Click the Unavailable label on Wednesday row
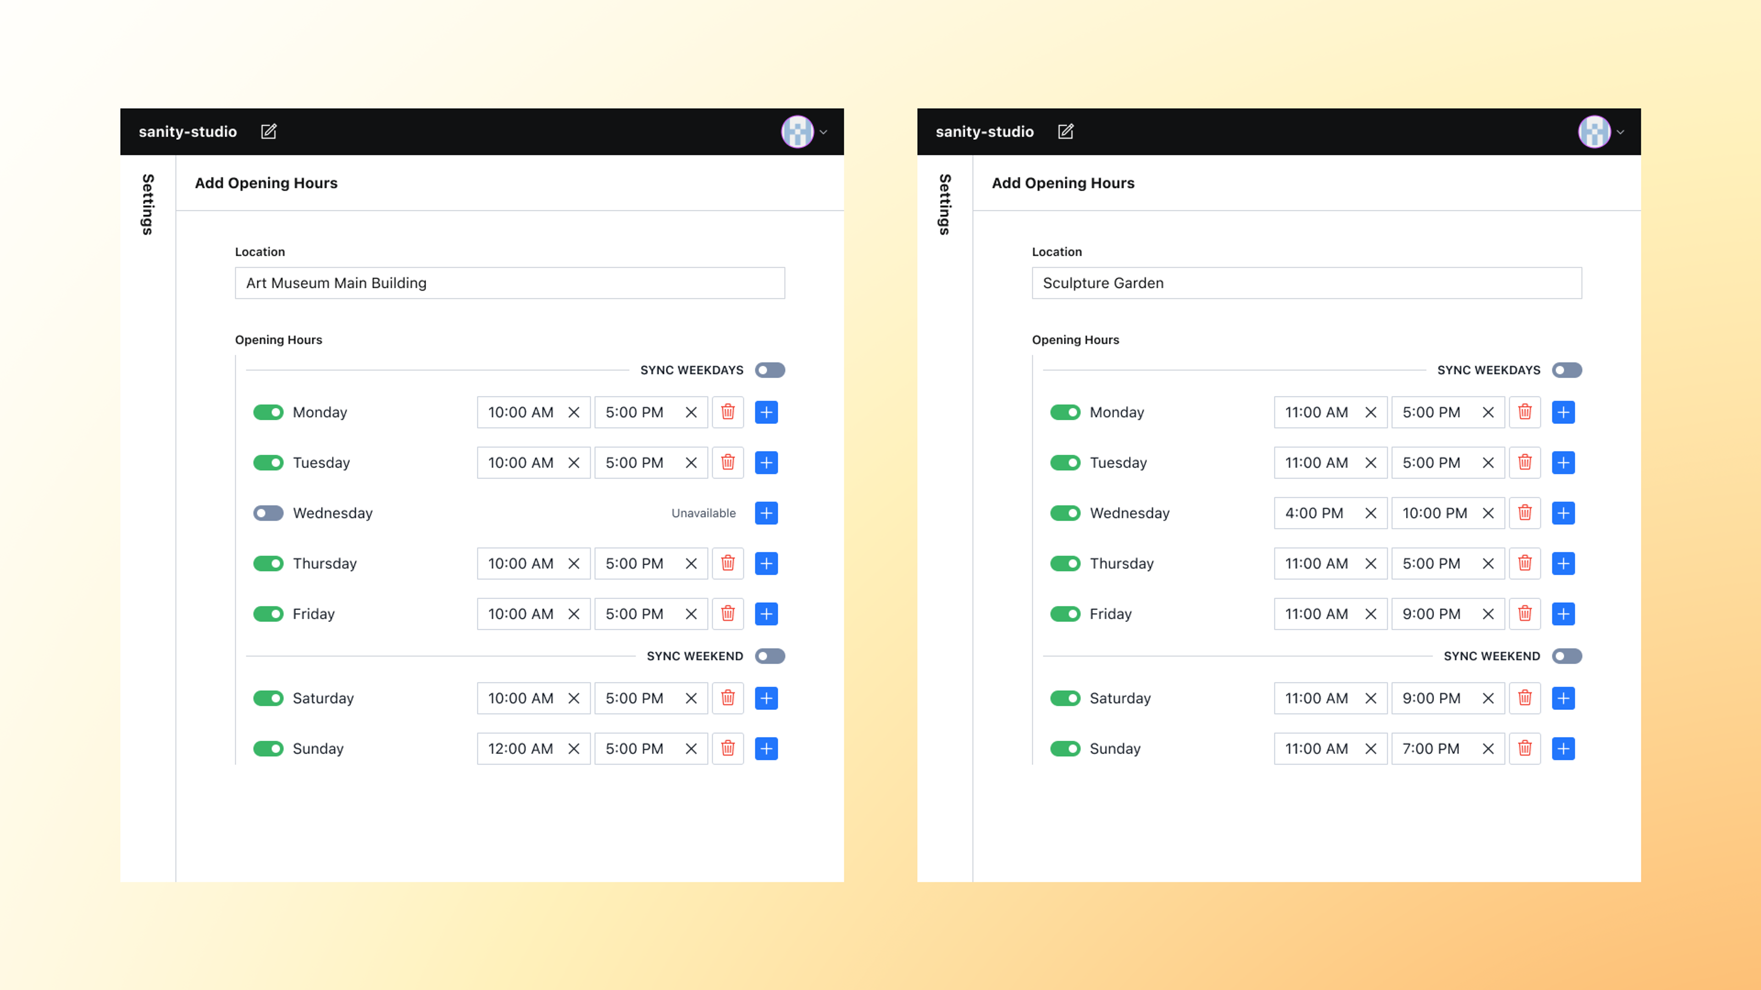 [703, 513]
